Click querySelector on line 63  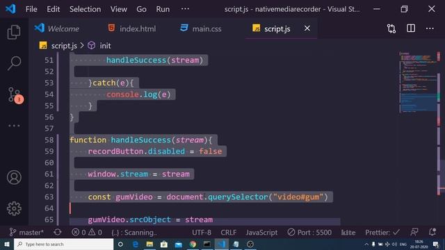point(238,197)
